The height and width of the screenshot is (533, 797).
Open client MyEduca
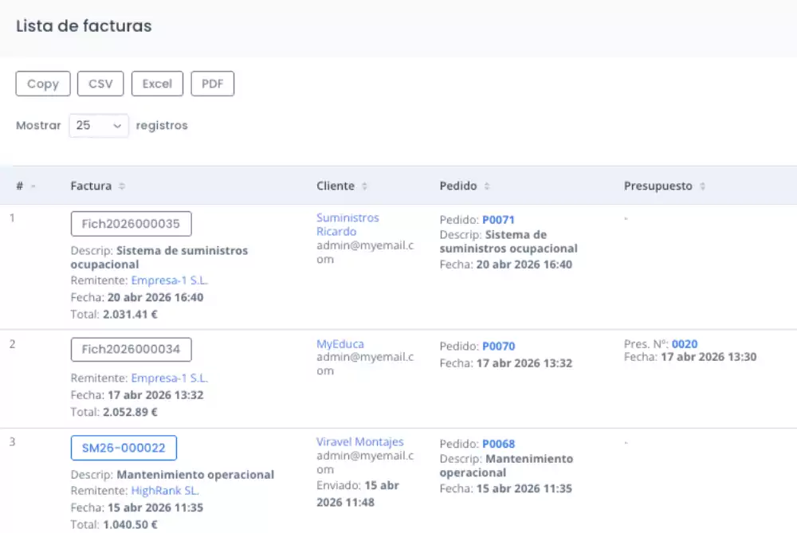tap(340, 344)
